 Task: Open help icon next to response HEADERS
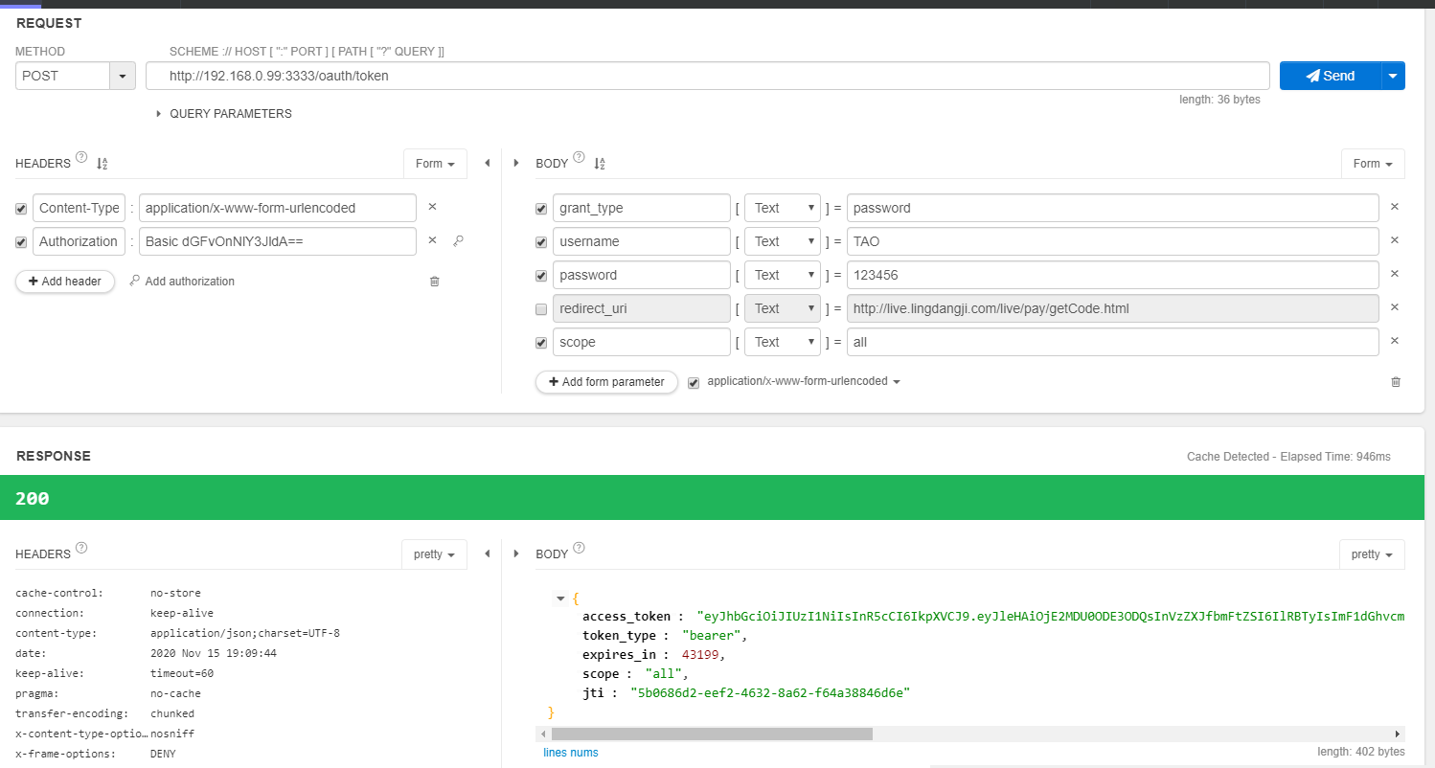pos(81,548)
